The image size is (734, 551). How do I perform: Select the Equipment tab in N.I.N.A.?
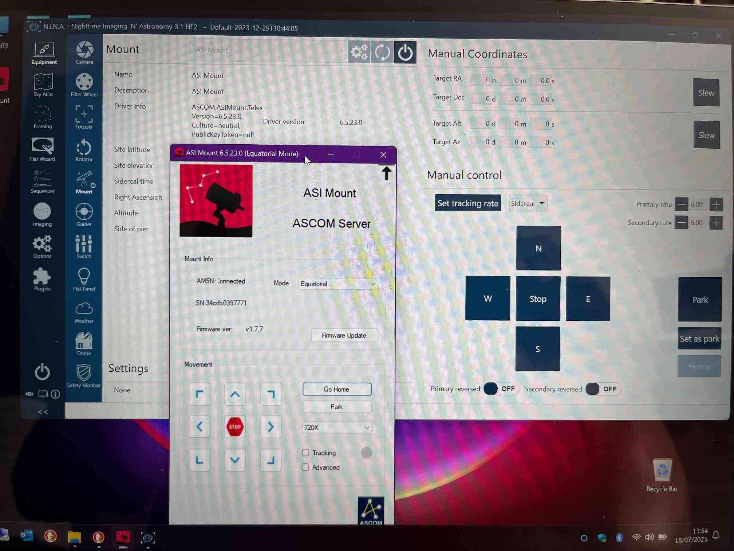point(44,53)
